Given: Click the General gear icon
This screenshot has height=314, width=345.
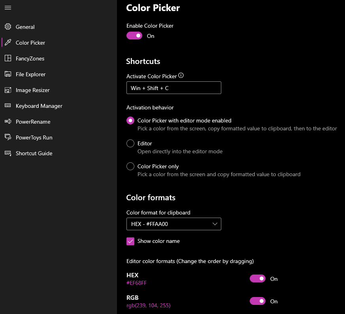Looking at the screenshot, I should click(8, 27).
